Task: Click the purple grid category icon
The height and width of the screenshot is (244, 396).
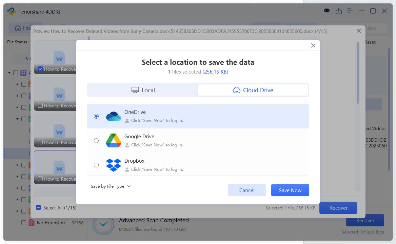Action: [x=23, y=73]
